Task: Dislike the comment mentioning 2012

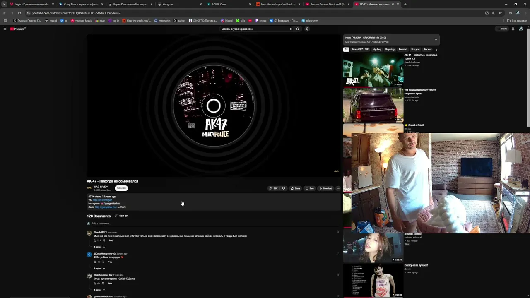Action: coord(104,240)
